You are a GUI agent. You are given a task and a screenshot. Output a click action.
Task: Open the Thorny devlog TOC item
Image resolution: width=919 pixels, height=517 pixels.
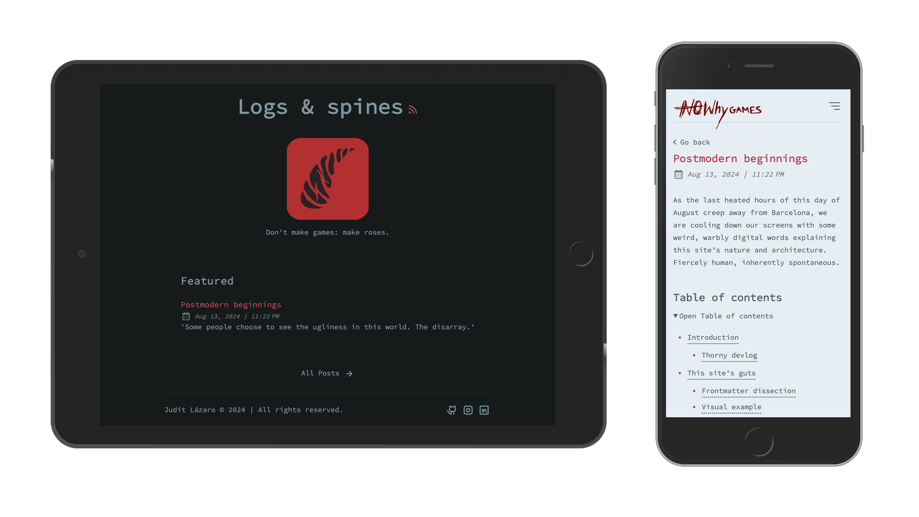(729, 354)
